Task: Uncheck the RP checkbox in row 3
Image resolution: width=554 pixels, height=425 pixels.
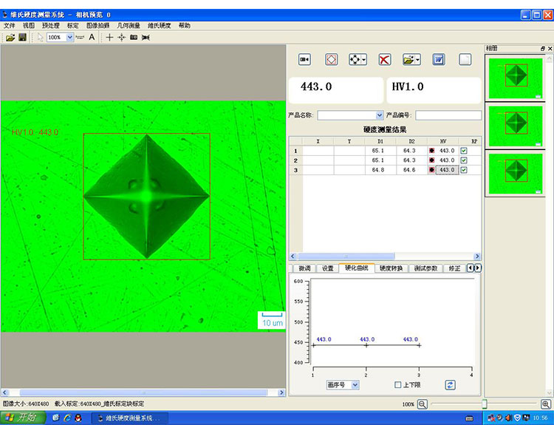Action: 464,169
